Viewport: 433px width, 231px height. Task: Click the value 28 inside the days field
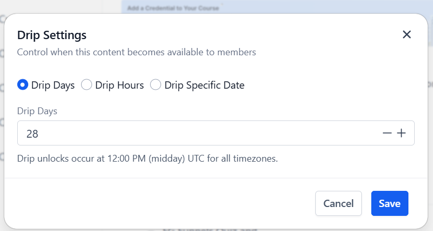pos(32,134)
